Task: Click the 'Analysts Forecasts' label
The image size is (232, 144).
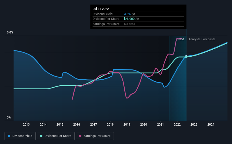Action: click(202, 39)
